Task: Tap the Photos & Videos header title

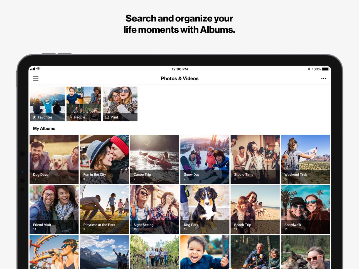Action: pos(179,78)
